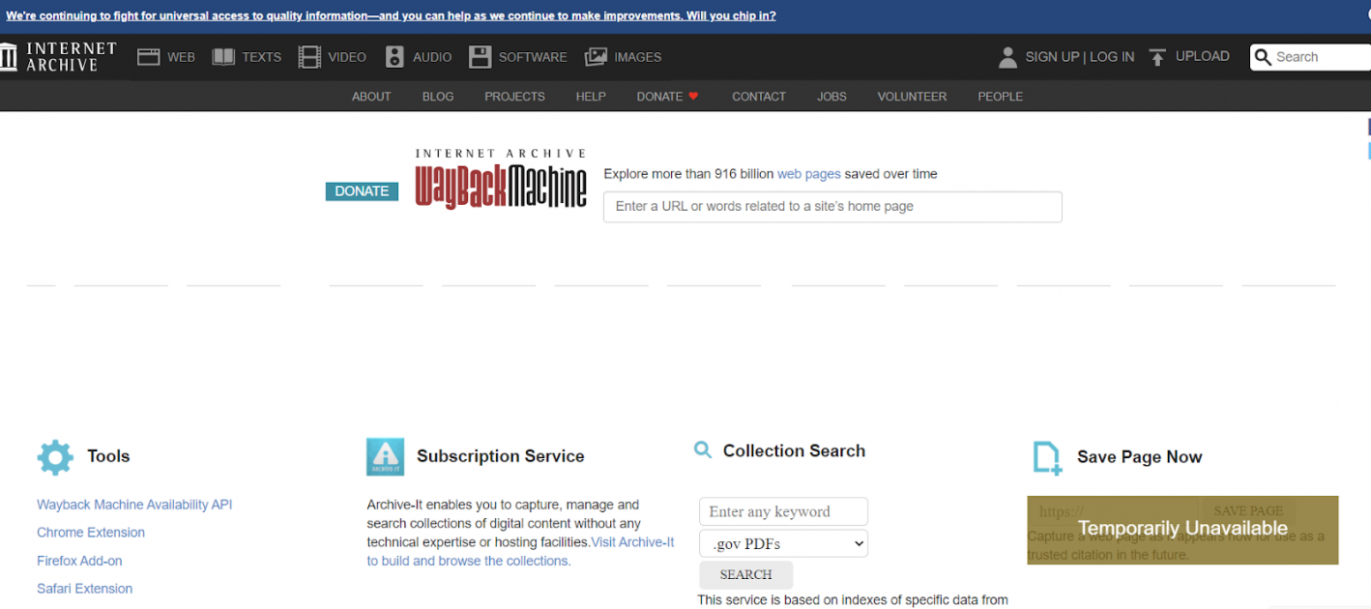Open the SOFTWARE menu label
Screen dimensions: 1371x609
point(533,57)
